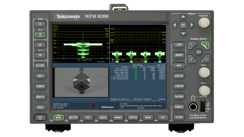244x137 pixels.
Task: Click 'C Anc Checksum Error' row
Action: point(138,79)
